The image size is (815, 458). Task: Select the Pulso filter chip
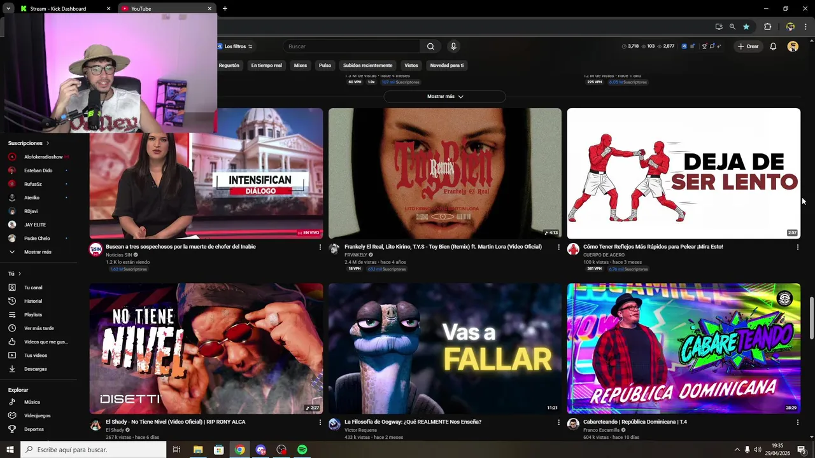325,66
